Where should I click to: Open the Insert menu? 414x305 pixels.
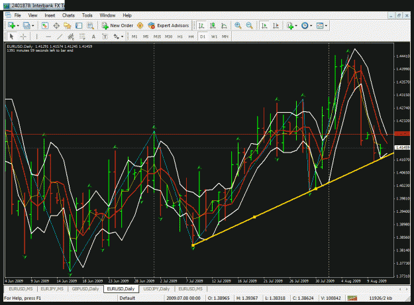[50, 15]
